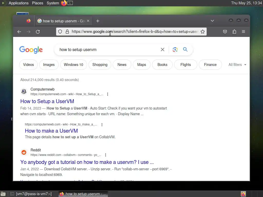The width and height of the screenshot is (263, 197).
Task: Expand the All filters dropdown
Action: (x=237, y=65)
